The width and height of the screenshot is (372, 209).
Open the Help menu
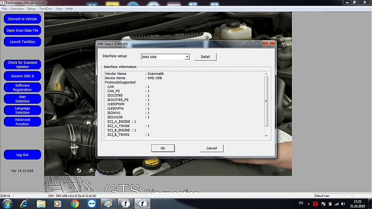pos(69,8)
